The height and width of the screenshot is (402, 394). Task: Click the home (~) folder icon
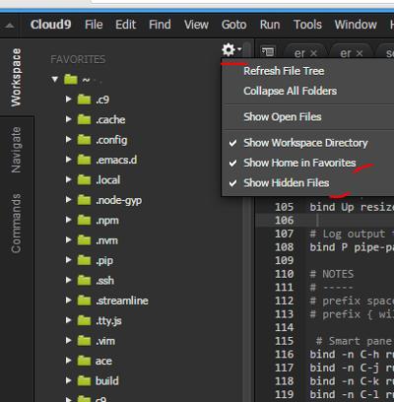pyautogui.click(x=71, y=79)
